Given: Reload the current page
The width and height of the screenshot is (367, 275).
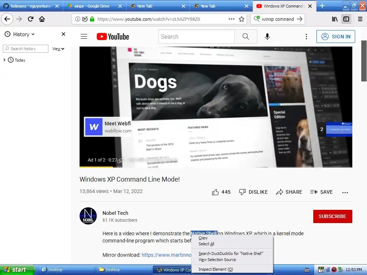Looking at the screenshot, I should [x=30, y=19].
